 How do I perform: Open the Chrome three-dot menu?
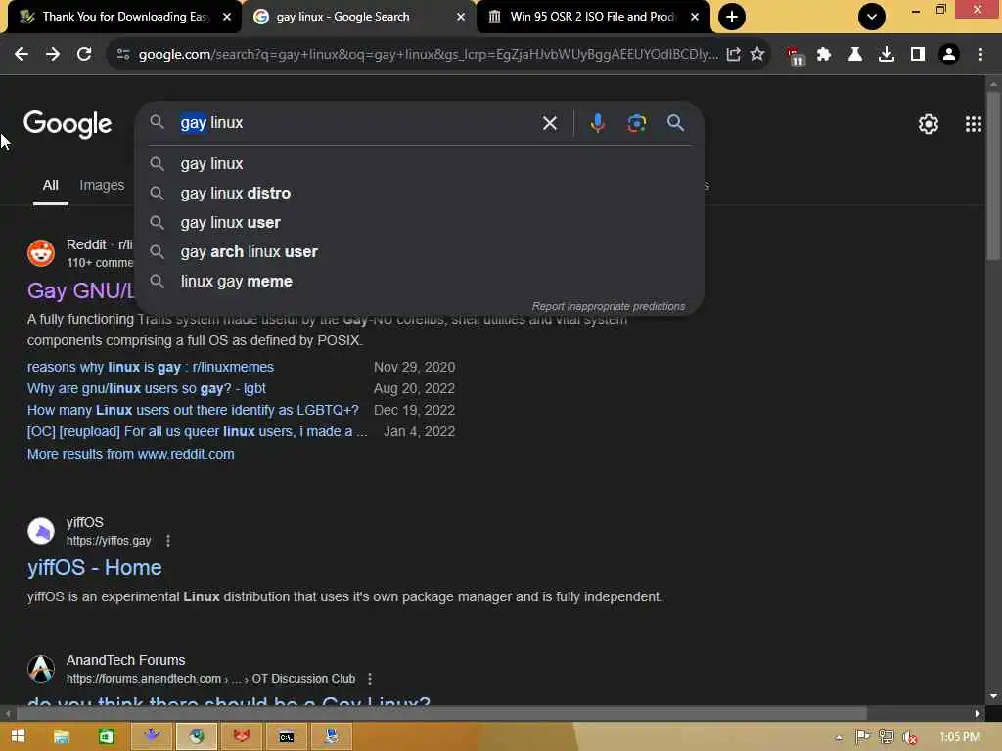click(x=980, y=55)
